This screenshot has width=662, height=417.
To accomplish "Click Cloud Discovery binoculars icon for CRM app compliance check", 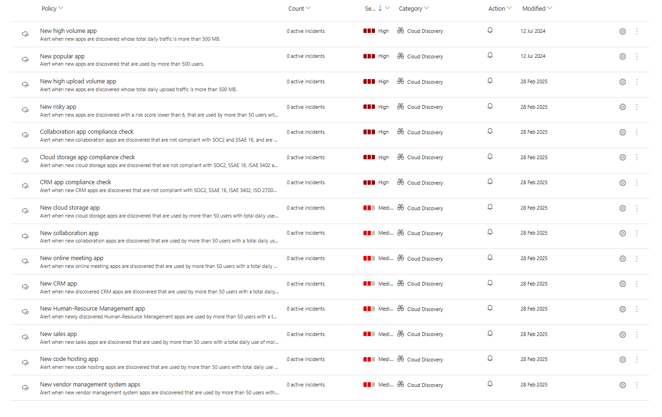I will pyautogui.click(x=400, y=182).
